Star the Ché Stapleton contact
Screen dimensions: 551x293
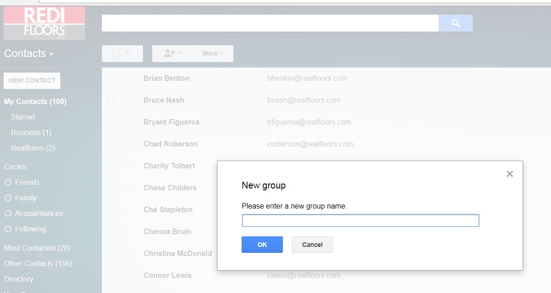pos(129,209)
